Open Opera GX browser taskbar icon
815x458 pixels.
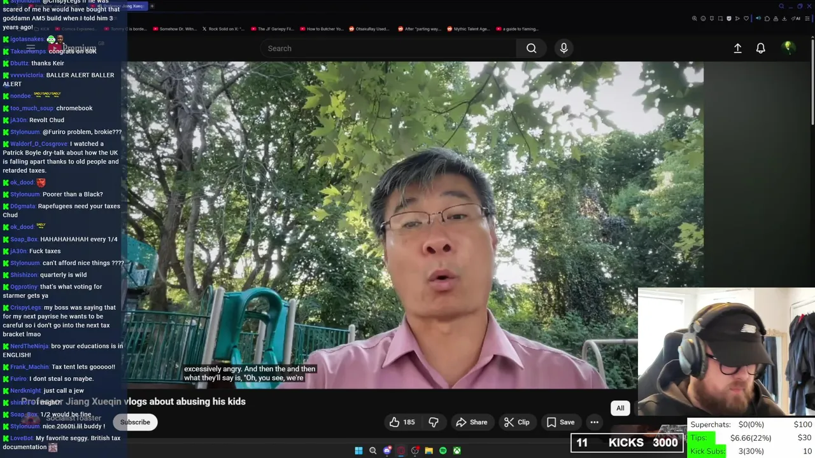pyautogui.click(x=400, y=450)
